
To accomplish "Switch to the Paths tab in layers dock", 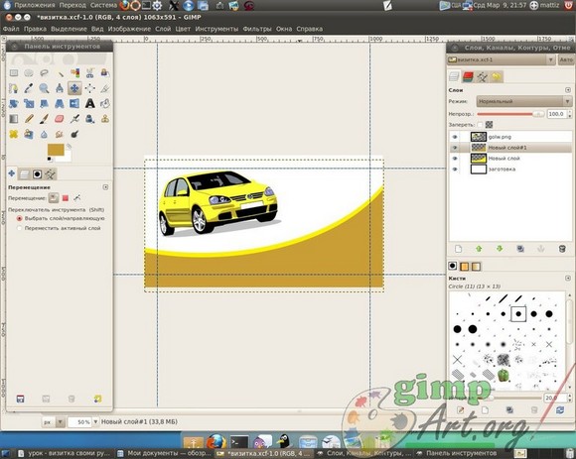I will click(483, 76).
